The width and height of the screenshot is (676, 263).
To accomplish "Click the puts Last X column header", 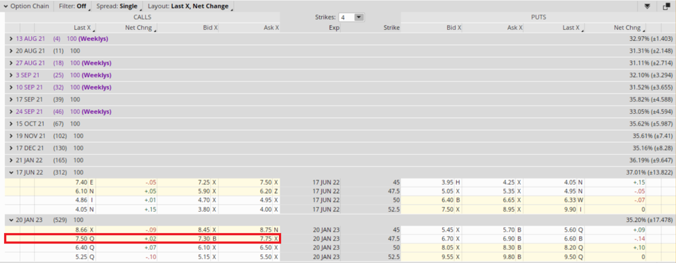I will [x=571, y=28].
